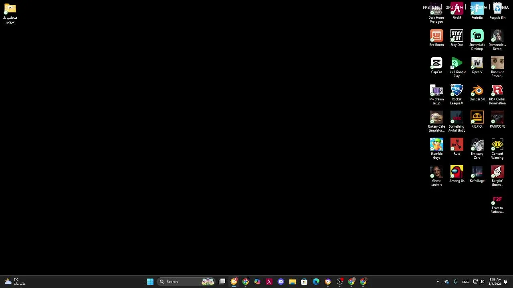Open Task View from the taskbar
513x288 pixels.
(222, 282)
